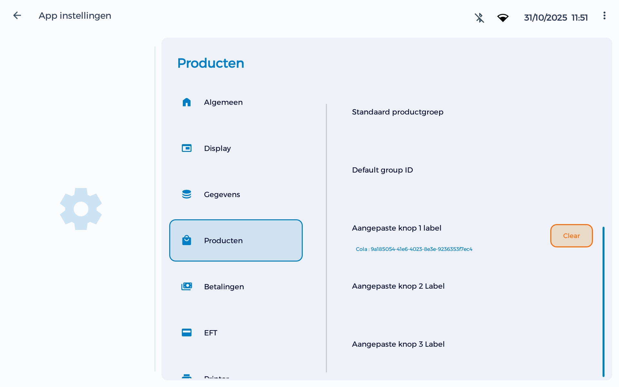Select the Gegevens database icon
The height and width of the screenshot is (387, 619).
pos(187,194)
